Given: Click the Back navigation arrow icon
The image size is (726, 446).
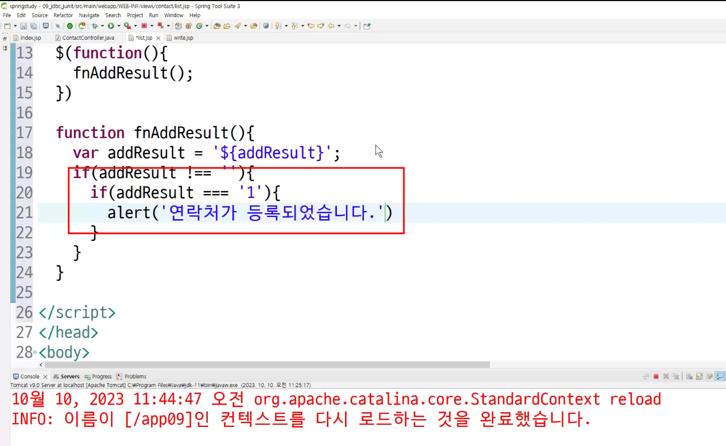Looking at the screenshot, I should (331, 26).
